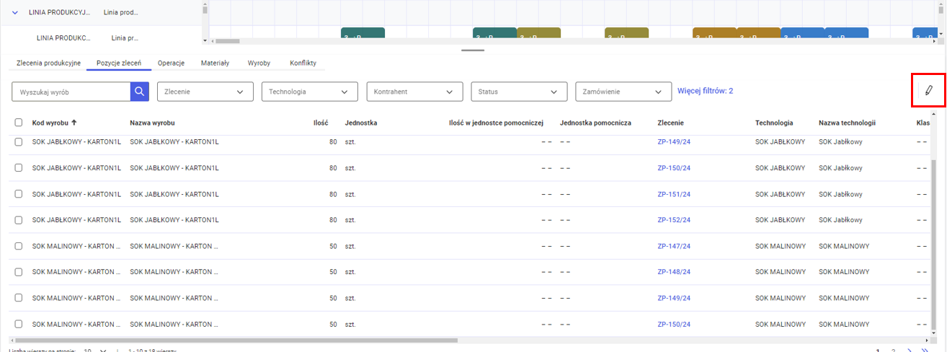Image resolution: width=947 pixels, height=352 pixels.
Task: Click the panel splitter handle above the tabs
Action: tap(473, 50)
